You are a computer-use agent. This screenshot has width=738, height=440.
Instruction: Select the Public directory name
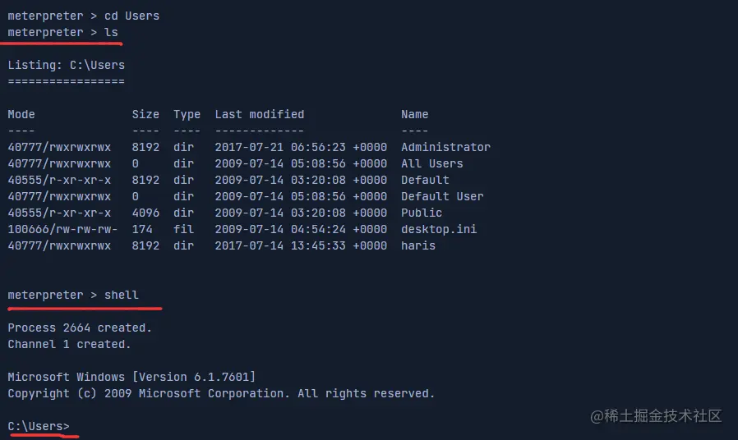[x=422, y=213]
